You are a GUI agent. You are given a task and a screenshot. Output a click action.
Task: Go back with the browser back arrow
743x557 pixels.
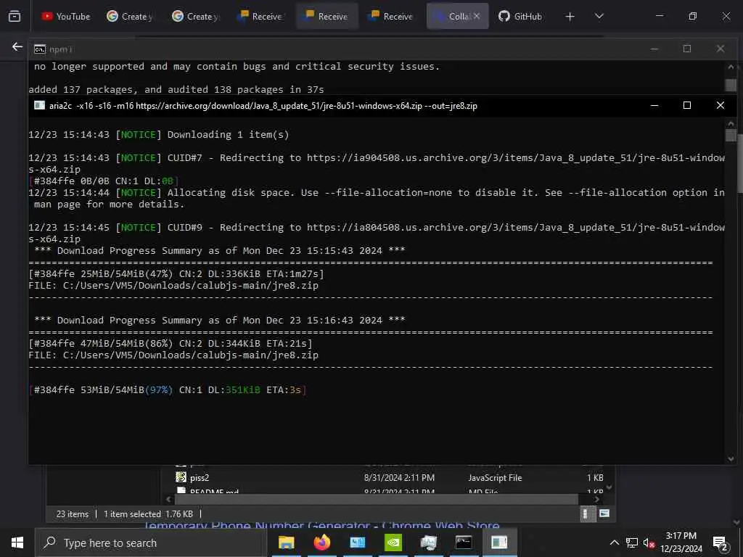coord(17,46)
